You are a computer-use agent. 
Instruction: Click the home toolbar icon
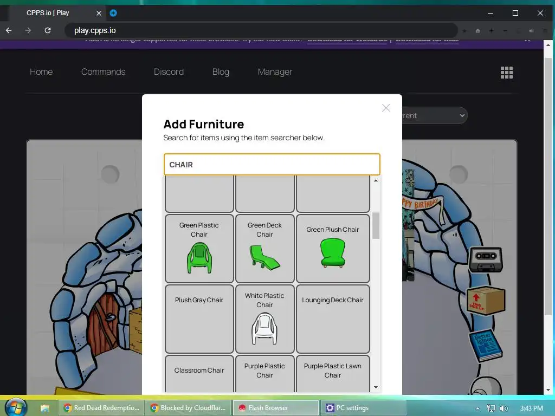point(477,31)
